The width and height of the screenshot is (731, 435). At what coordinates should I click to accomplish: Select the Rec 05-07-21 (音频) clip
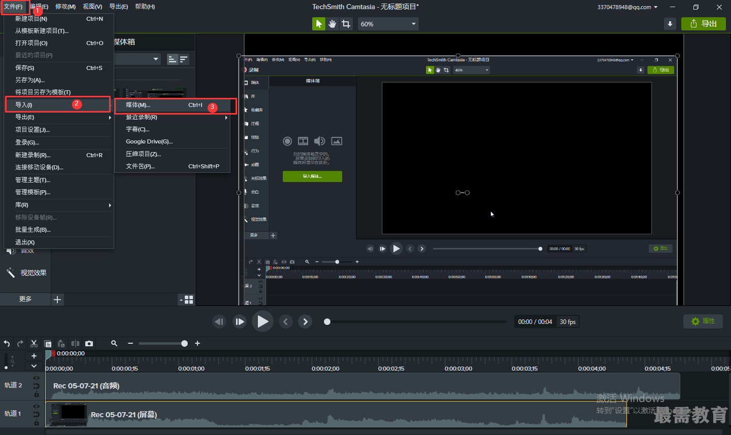(x=362, y=386)
